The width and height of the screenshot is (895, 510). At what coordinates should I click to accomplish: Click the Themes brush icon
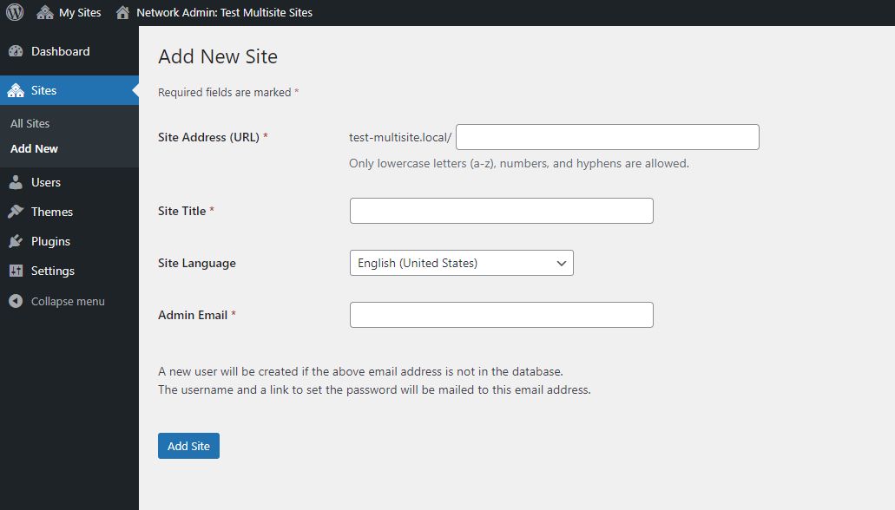[x=16, y=212]
